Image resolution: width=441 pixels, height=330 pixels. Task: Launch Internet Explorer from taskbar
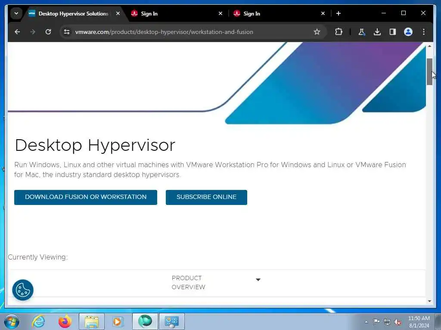38,321
